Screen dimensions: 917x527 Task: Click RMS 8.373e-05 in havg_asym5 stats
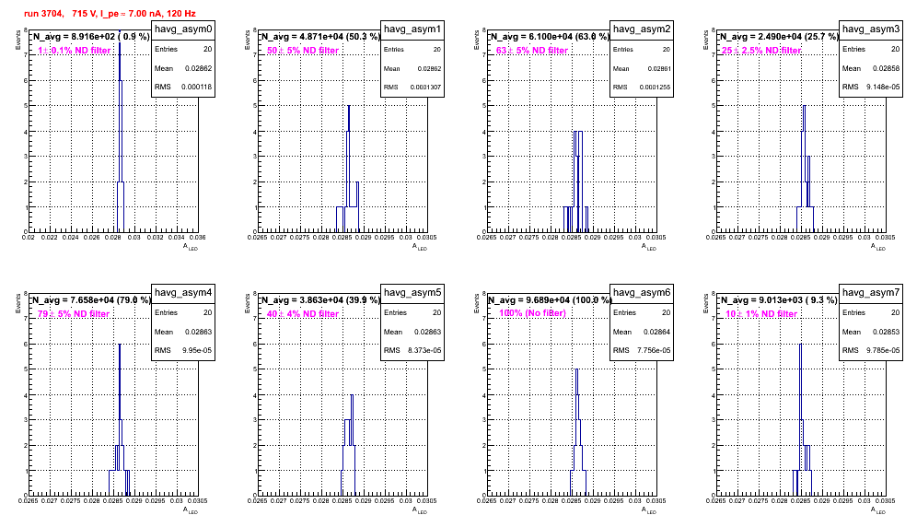click(412, 350)
